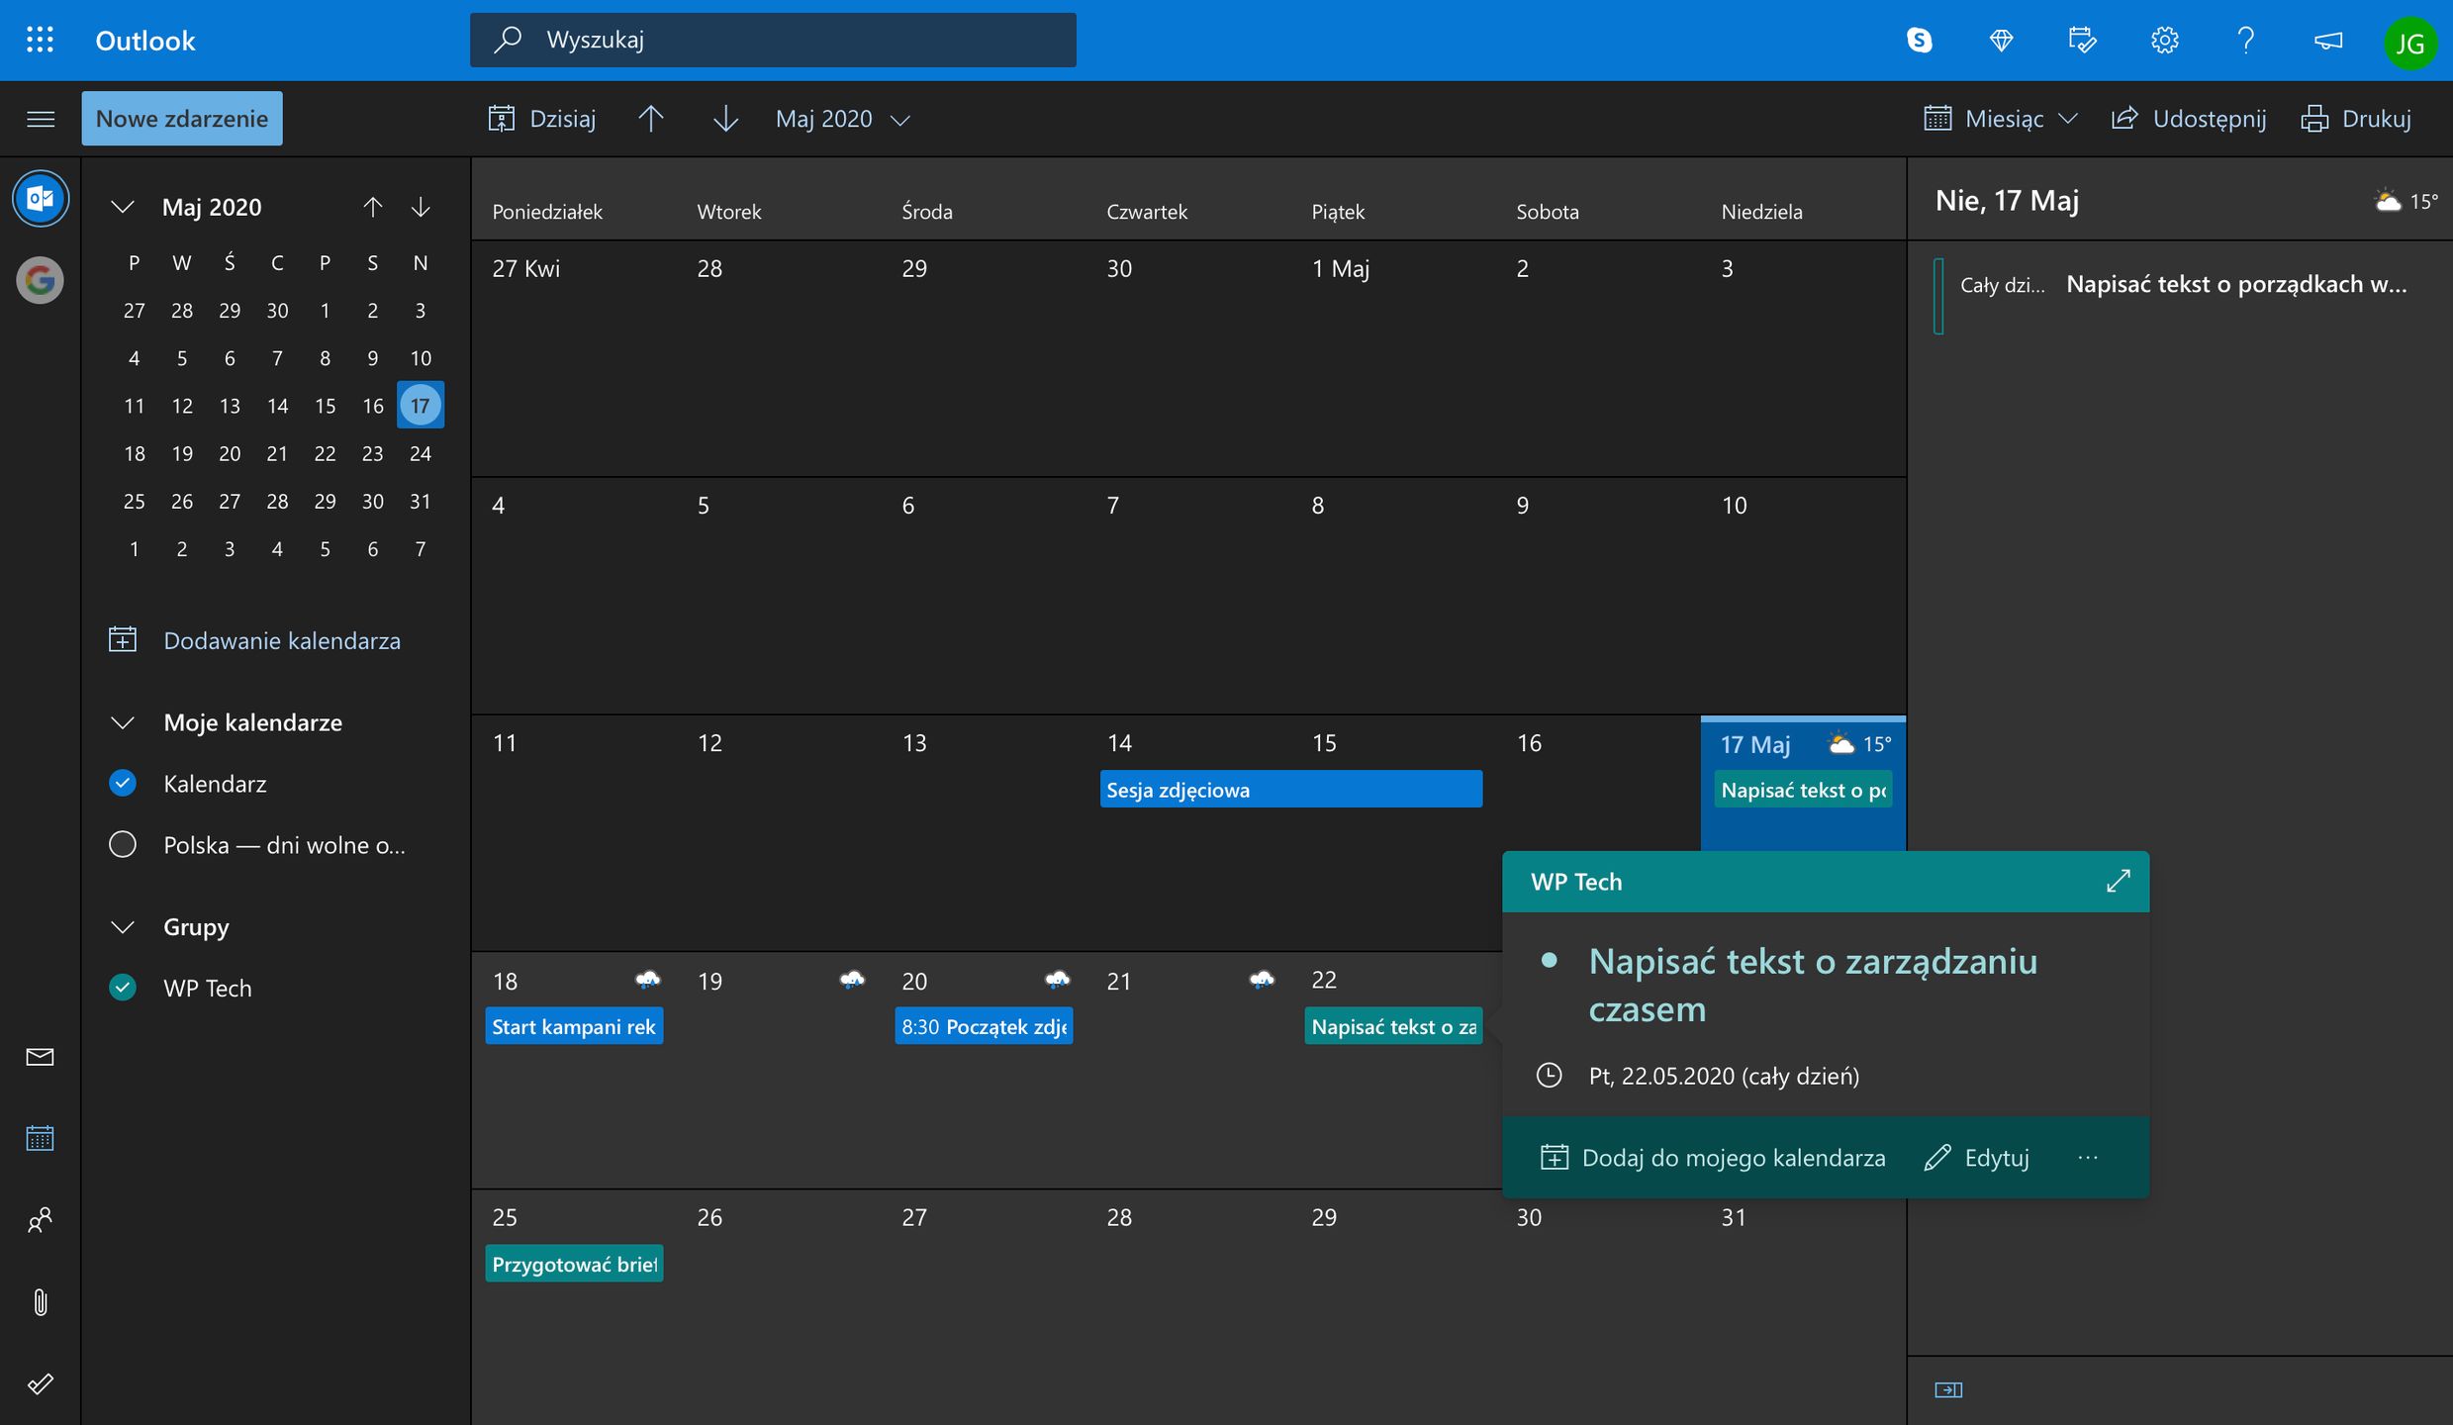Image resolution: width=2453 pixels, height=1425 pixels.
Task: Expand the WP Tech event popup
Action: coord(2118,881)
